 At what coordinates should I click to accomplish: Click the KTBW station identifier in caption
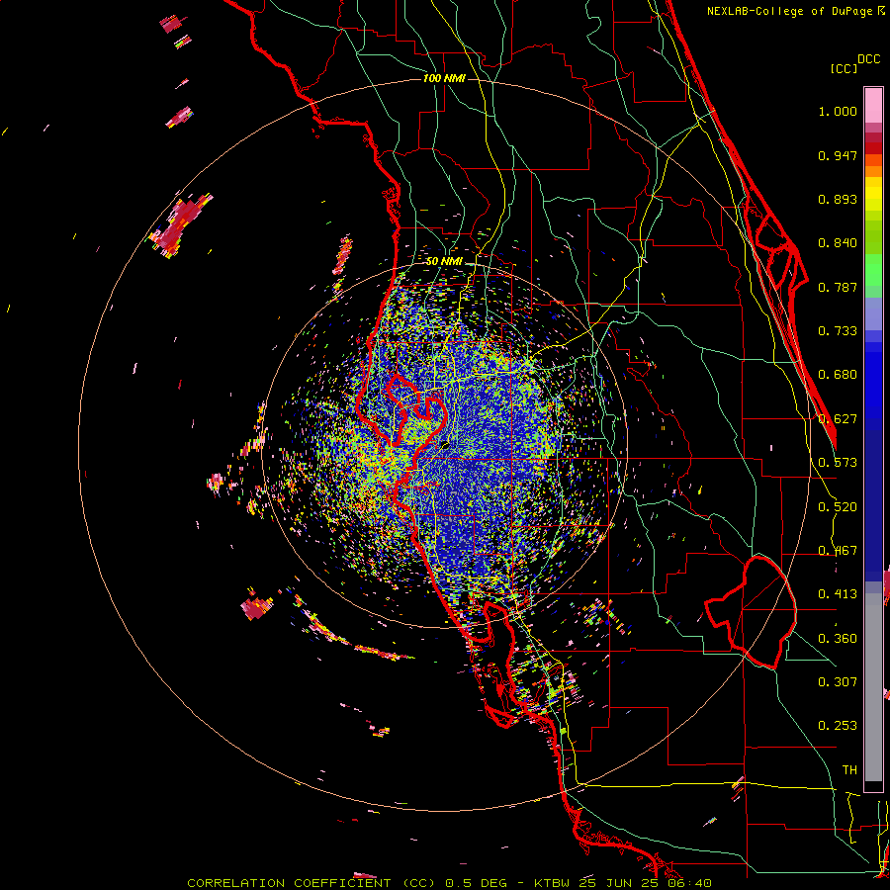(x=554, y=883)
